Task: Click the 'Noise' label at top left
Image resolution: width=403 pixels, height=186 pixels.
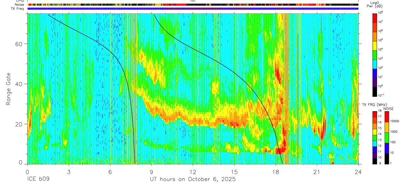Action: [19, 5]
